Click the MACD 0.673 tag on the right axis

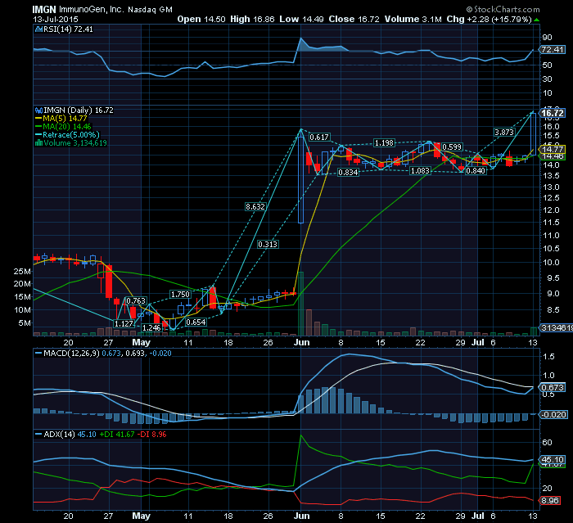[x=553, y=387]
